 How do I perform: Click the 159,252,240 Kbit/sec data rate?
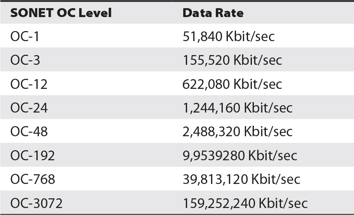(245, 203)
